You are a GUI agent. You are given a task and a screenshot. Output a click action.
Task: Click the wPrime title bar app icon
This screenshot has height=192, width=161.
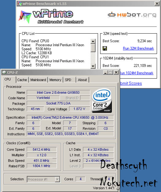click(20, 4)
